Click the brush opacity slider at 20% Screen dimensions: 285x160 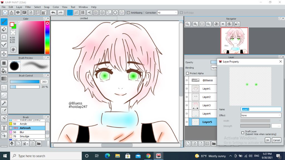[x=25, y=87]
